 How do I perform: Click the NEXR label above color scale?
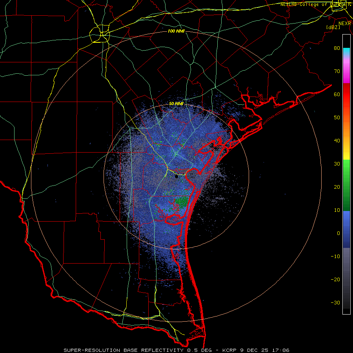pyautogui.click(x=344, y=24)
